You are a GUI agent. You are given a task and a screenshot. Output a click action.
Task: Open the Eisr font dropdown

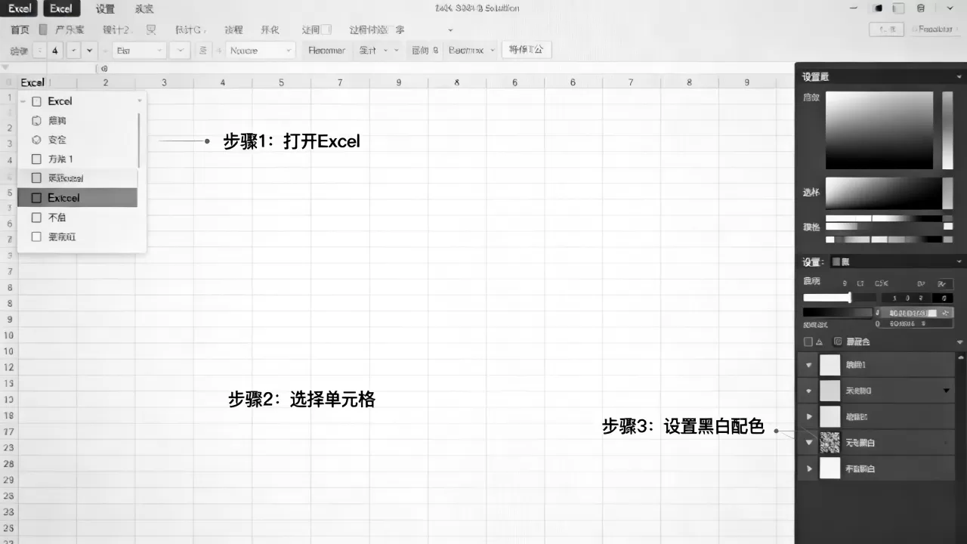139,51
